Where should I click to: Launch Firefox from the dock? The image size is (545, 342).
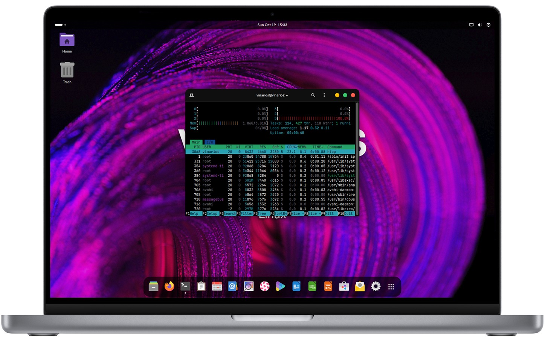pyautogui.click(x=169, y=286)
